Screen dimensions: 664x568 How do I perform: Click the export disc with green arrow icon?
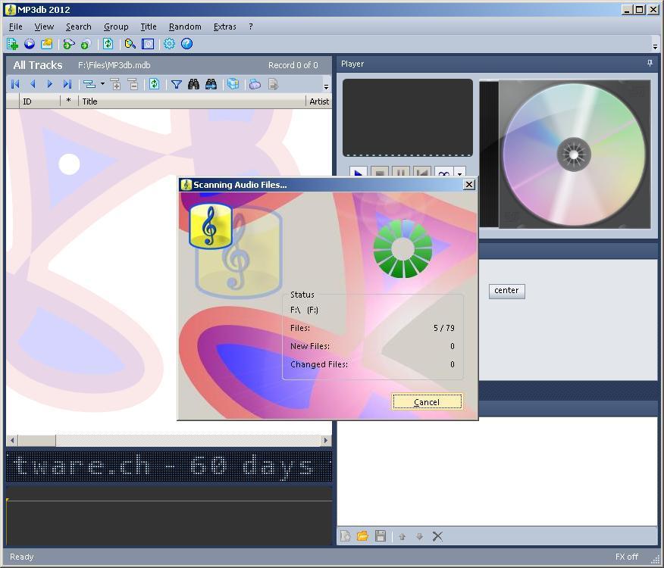(69, 44)
